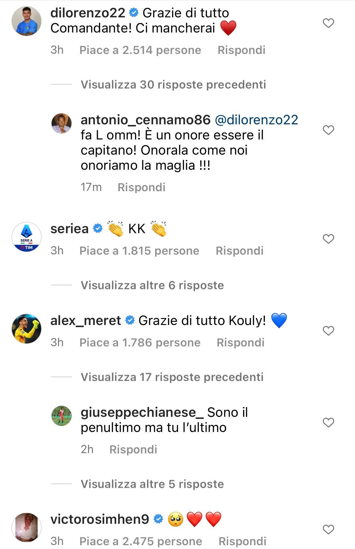Image resolution: width=355 pixels, height=549 pixels.
Task: Like antonio_cennamo86's reply with the heart
Action: pyautogui.click(x=328, y=130)
